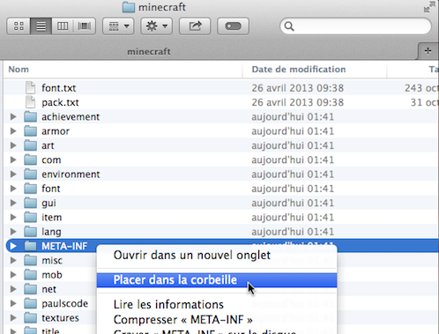
Task: Expand the paulscode folder
Action: point(13,303)
